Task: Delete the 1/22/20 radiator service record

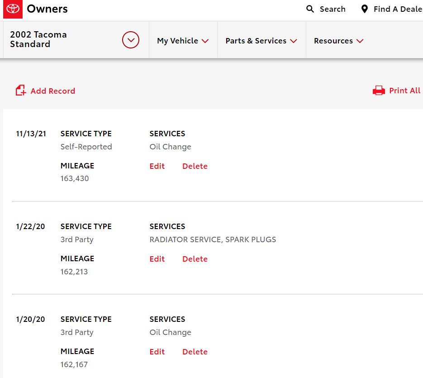Action: point(195,259)
